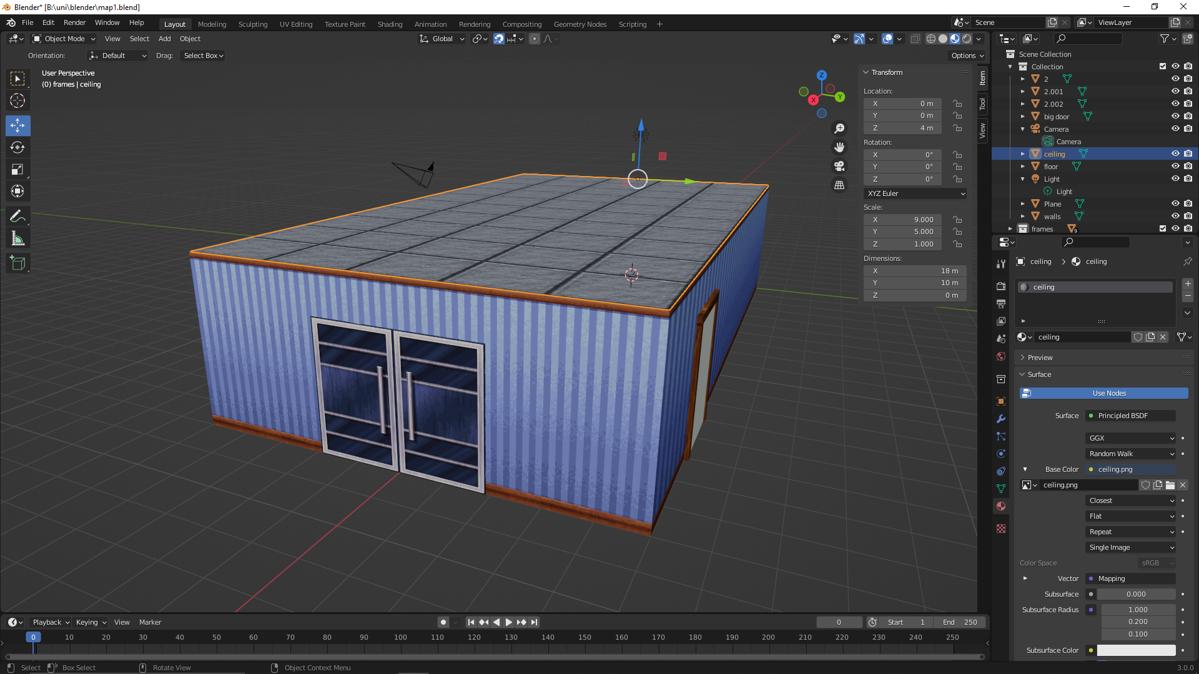Open Random Walk subsurface method dropdown
Screen dimensions: 1199x674
(x=1131, y=454)
